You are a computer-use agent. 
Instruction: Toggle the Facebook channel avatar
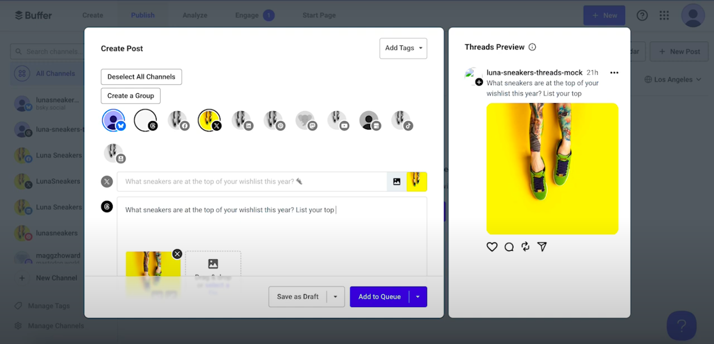point(178,121)
